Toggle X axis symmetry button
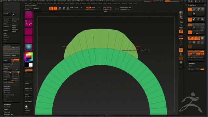The height and width of the screenshot is (117, 208). (x=190, y=54)
